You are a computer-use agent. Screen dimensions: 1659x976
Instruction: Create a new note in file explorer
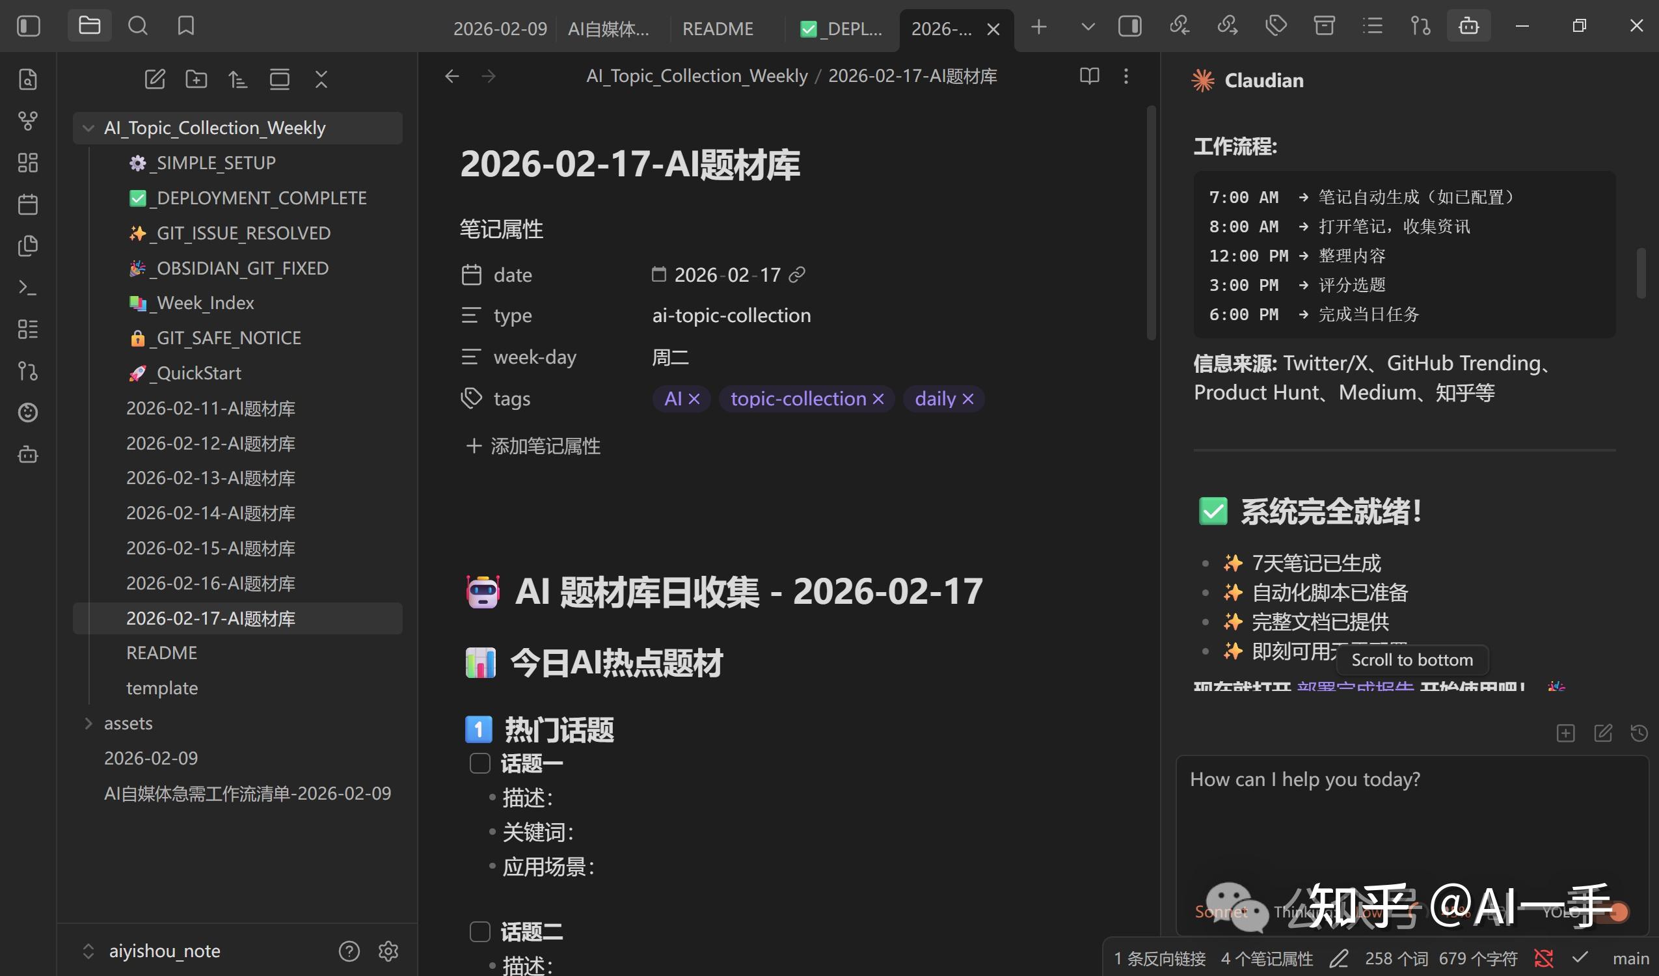155,79
